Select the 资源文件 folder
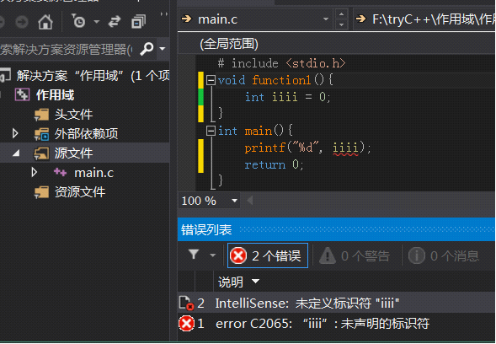The height and width of the screenshot is (344, 496). (x=80, y=192)
